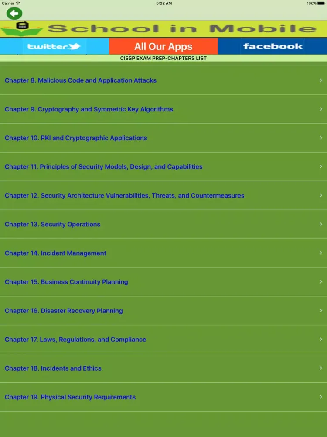
Task: Select Chapter 15 Business Continuity Planning
Action: click(x=66, y=282)
